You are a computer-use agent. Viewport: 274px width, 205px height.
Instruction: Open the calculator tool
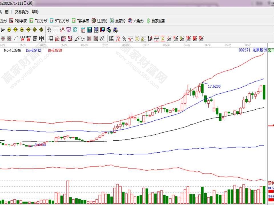90,30
